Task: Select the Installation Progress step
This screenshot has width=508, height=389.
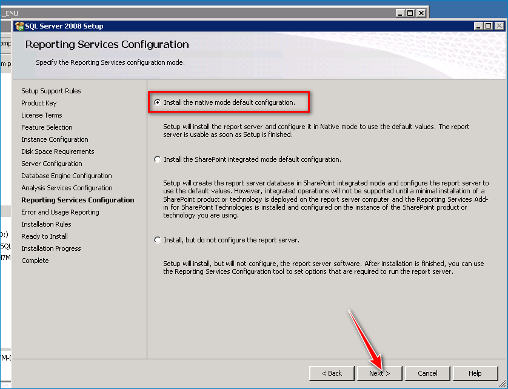Action: (x=51, y=248)
